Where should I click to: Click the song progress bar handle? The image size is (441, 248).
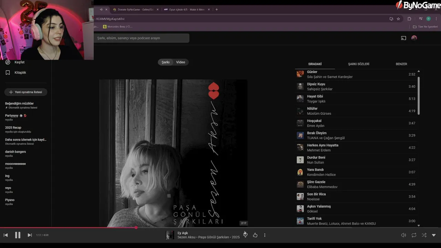pyautogui.click(x=136, y=227)
